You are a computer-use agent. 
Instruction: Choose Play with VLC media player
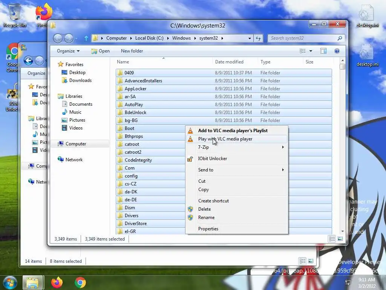tap(225, 139)
